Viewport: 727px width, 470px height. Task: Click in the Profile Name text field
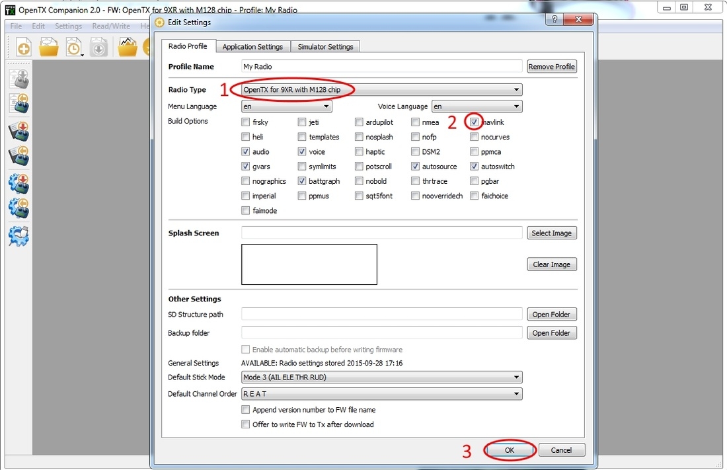pos(382,67)
